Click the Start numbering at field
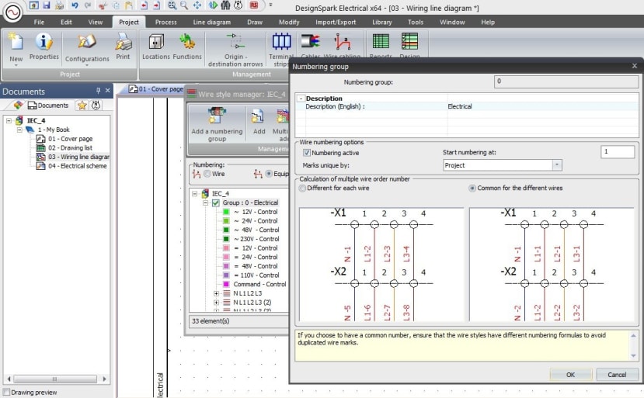This screenshot has width=644, height=398. (x=618, y=152)
